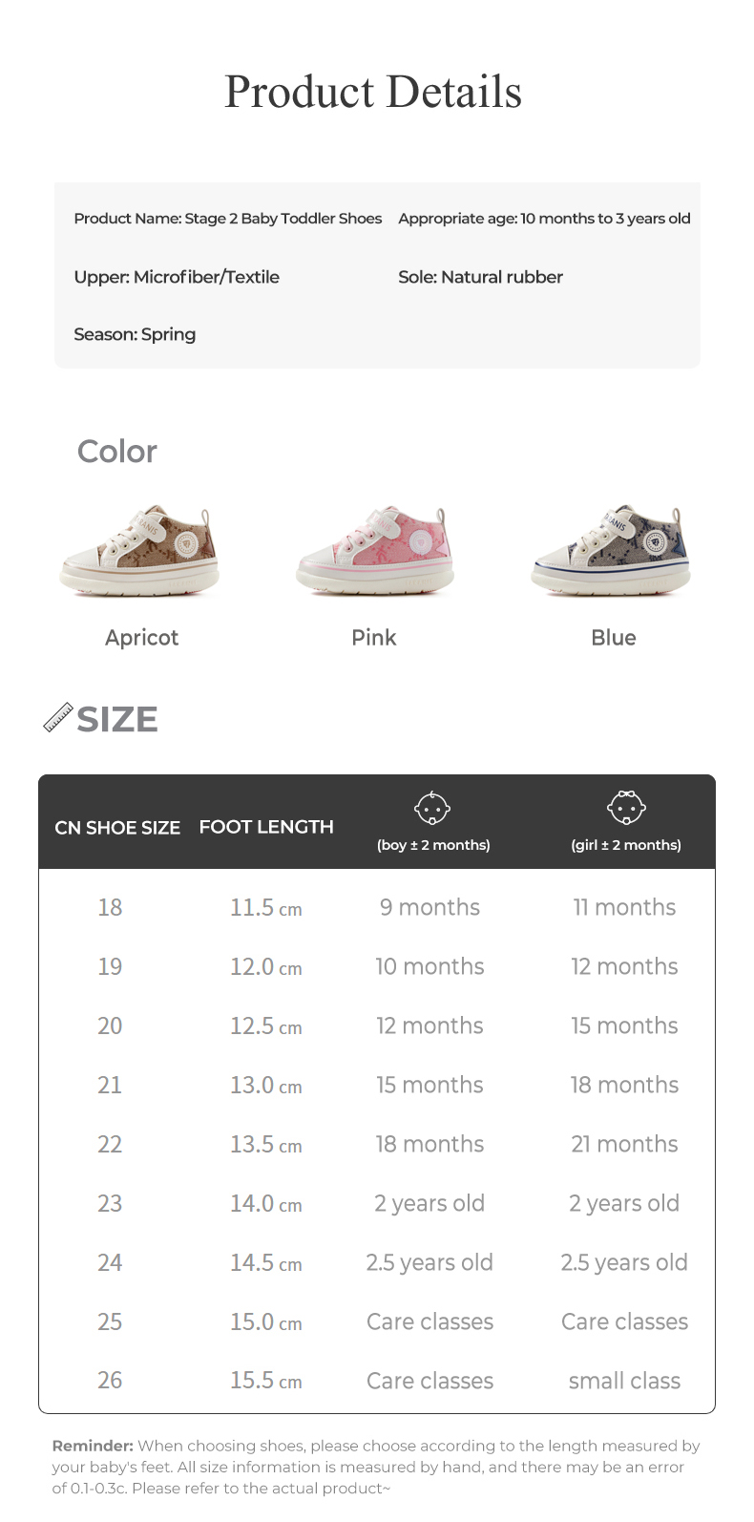Viewport: 754px width, 1522px height.
Task: Click the ruler icon beside SIZE
Action: coord(58,718)
